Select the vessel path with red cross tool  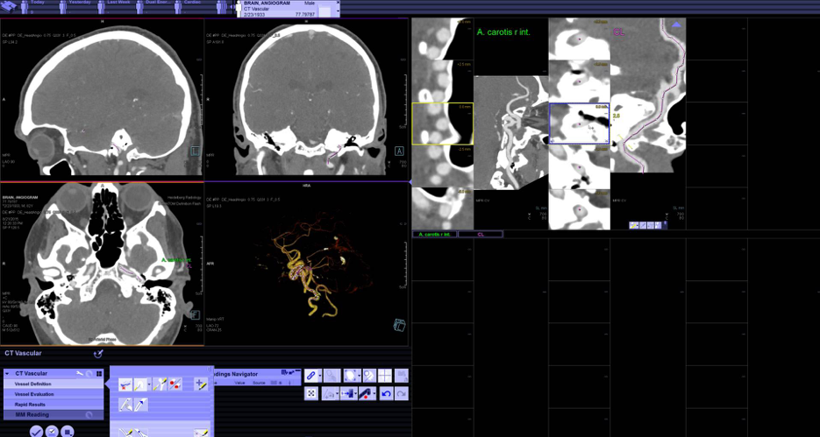[x=125, y=384]
